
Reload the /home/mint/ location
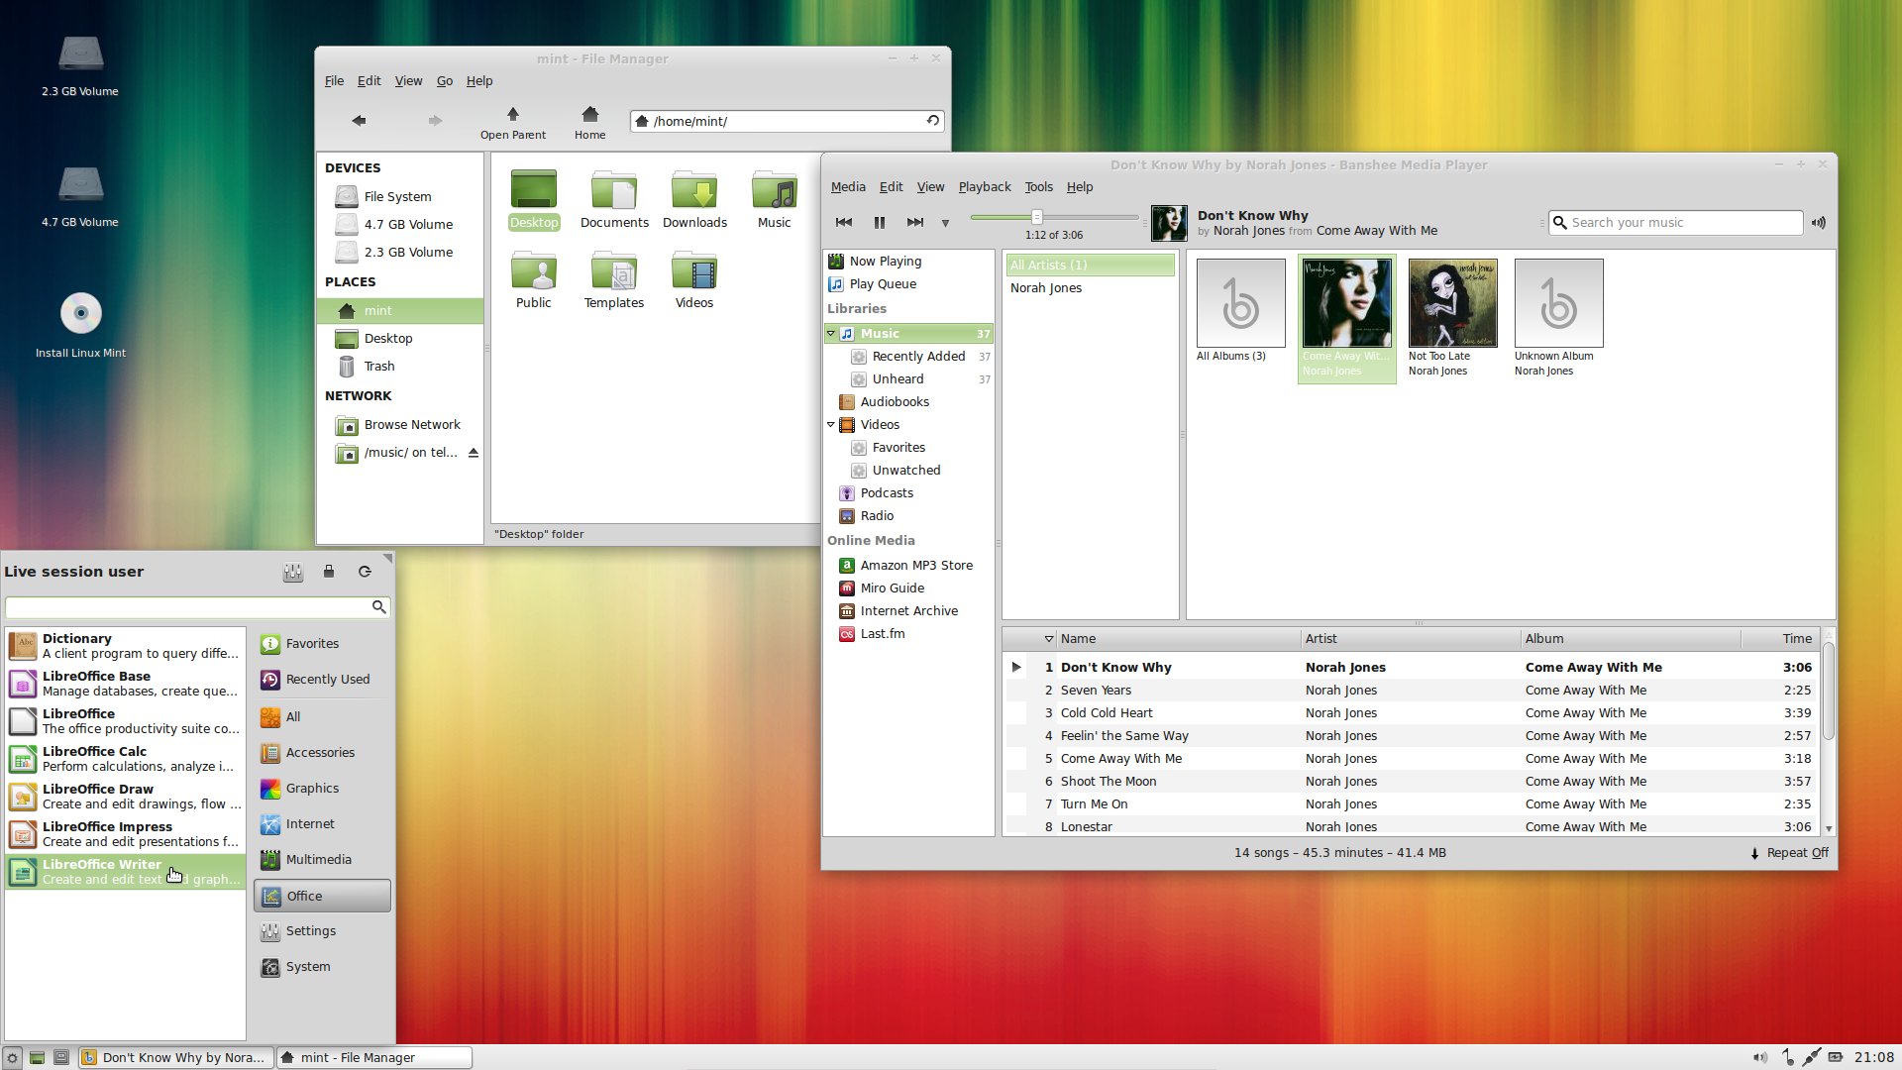[932, 121]
